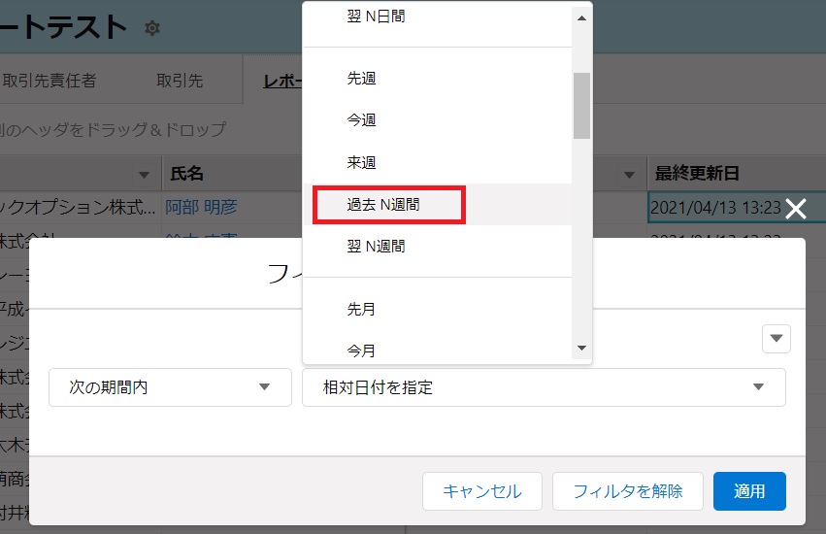
Task: Open the 阿部 明彦 contact link
Action: 201,207
